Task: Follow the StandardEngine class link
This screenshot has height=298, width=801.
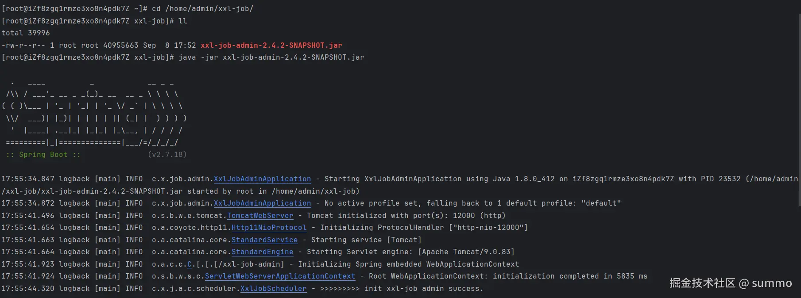Action: 262,252
